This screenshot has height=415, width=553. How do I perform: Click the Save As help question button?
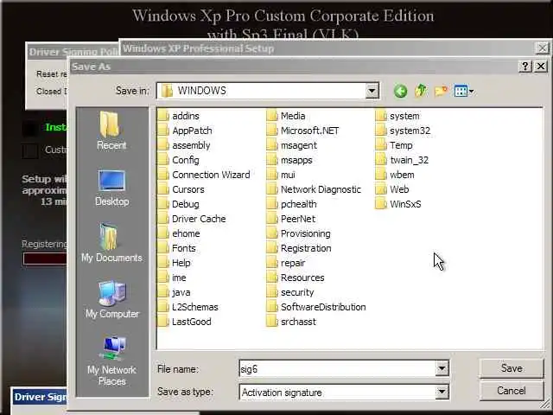(x=524, y=67)
